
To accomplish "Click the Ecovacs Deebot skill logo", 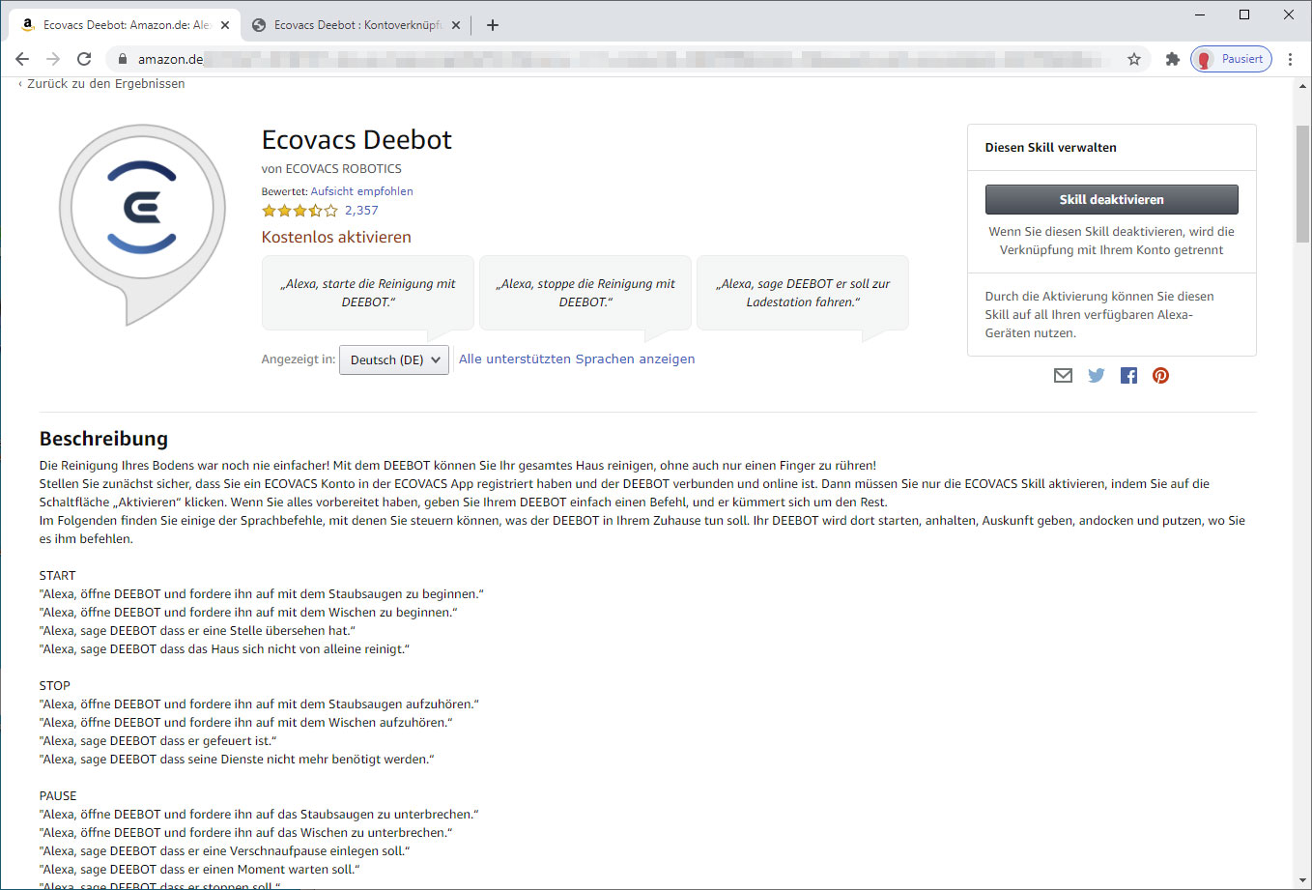I will (x=142, y=224).
